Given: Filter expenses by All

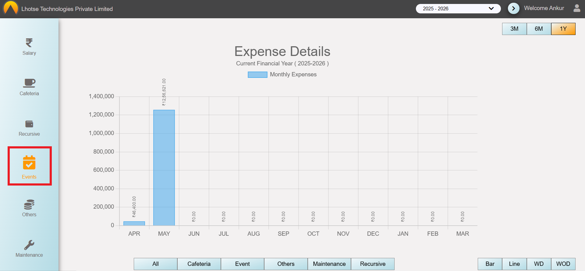Looking at the screenshot, I should (155, 264).
